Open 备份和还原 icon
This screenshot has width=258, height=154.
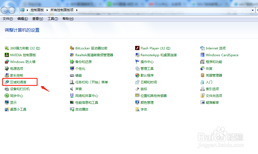[x=72, y=62]
